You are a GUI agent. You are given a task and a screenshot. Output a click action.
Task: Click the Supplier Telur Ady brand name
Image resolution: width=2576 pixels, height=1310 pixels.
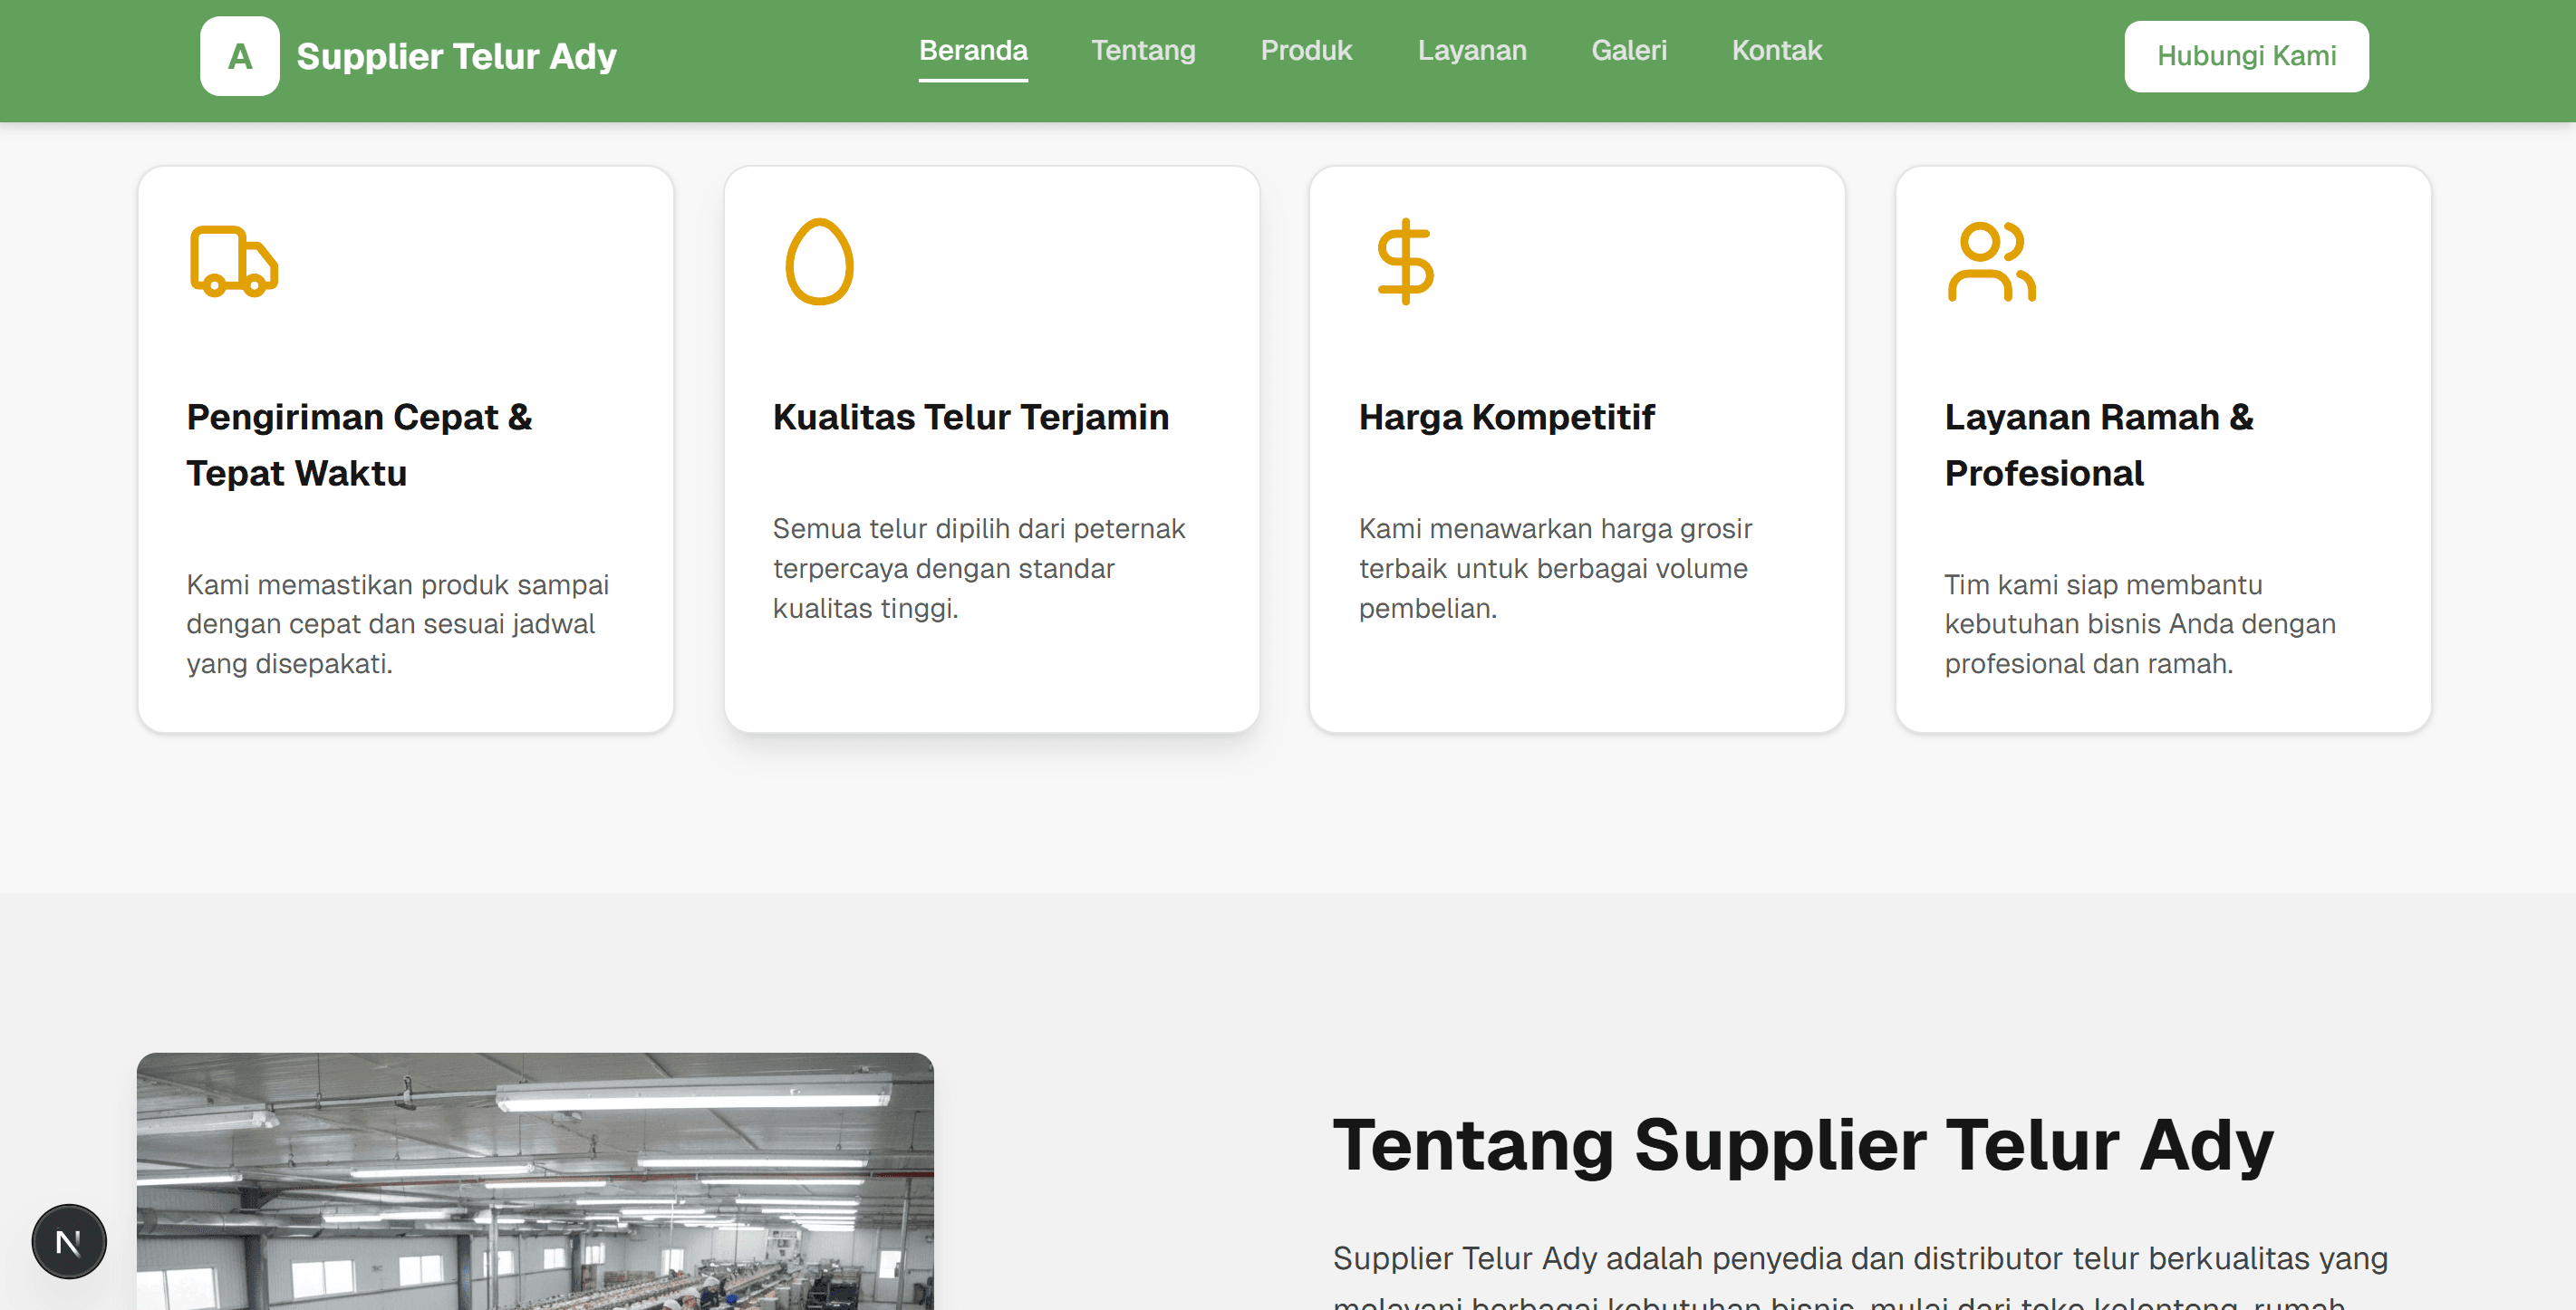[x=456, y=56]
